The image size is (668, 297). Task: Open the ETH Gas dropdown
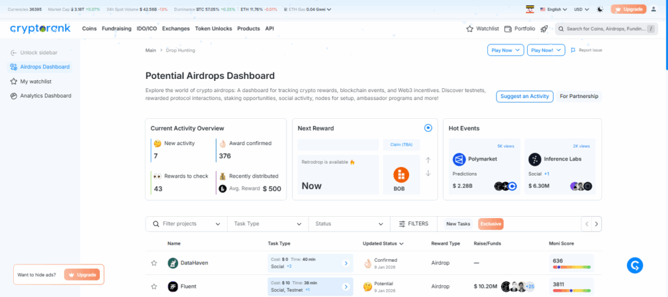tap(307, 9)
